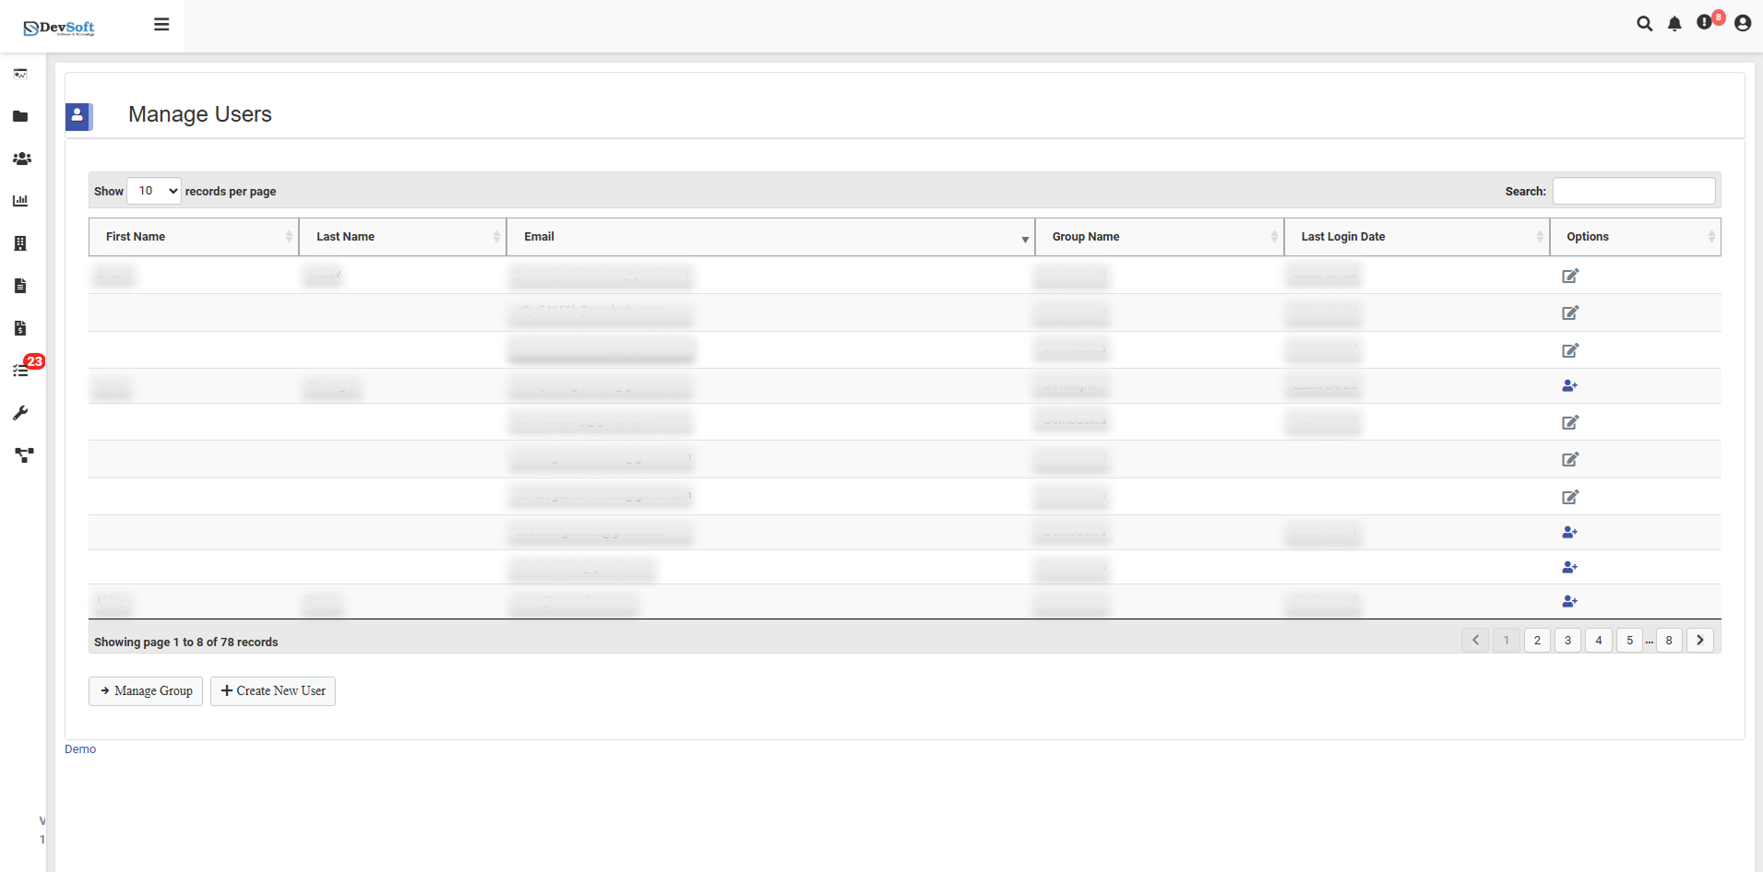The height and width of the screenshot is (872, 1763).
Task: Click the add-user icon in the fourth row
Action: (1570, 385)
